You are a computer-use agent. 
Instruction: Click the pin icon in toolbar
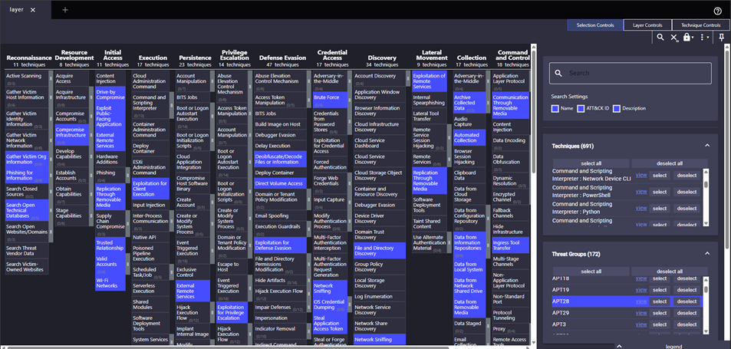[x=722, y=38]
